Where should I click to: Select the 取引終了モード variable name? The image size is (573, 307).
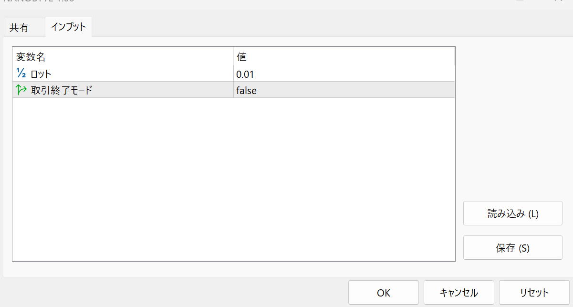point(62,90)
